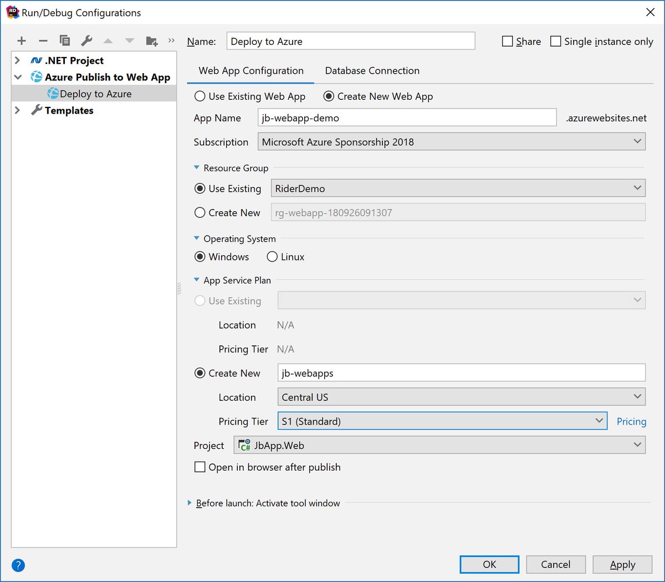Switch to Web App Configuration tab
The image size is (665, 582).
(x=251, y=70)
